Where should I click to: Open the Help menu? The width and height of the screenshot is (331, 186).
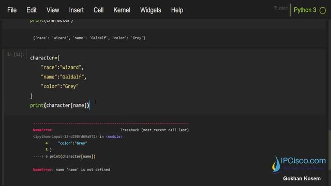click(x=177, y=10)
